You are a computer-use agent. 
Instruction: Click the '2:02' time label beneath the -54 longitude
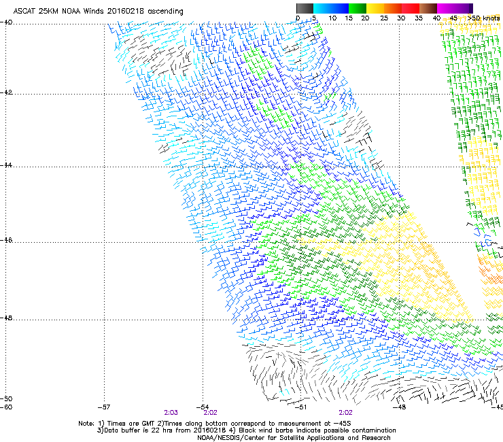tap(211, 413)
